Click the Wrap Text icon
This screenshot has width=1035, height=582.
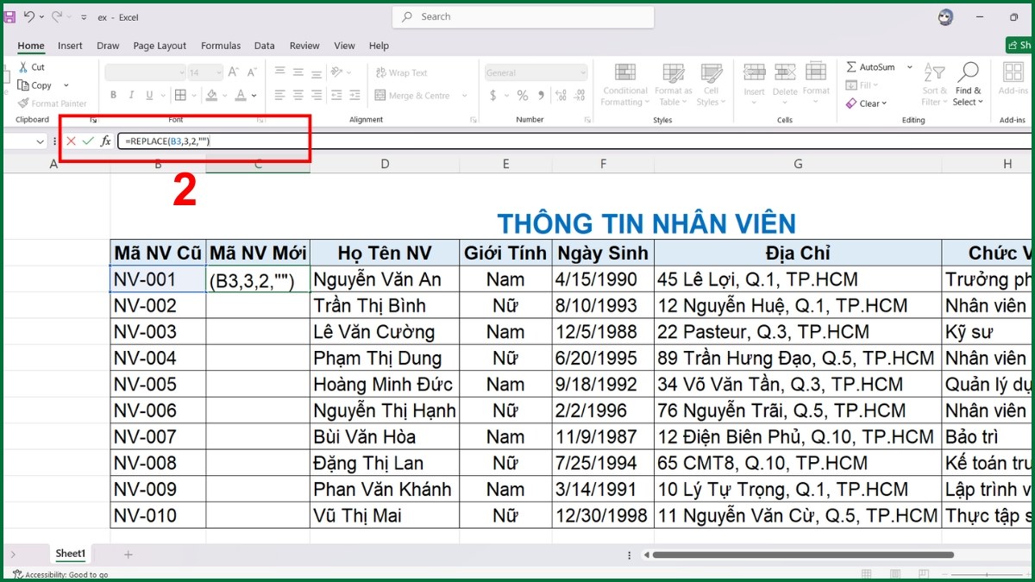[379, 72]
